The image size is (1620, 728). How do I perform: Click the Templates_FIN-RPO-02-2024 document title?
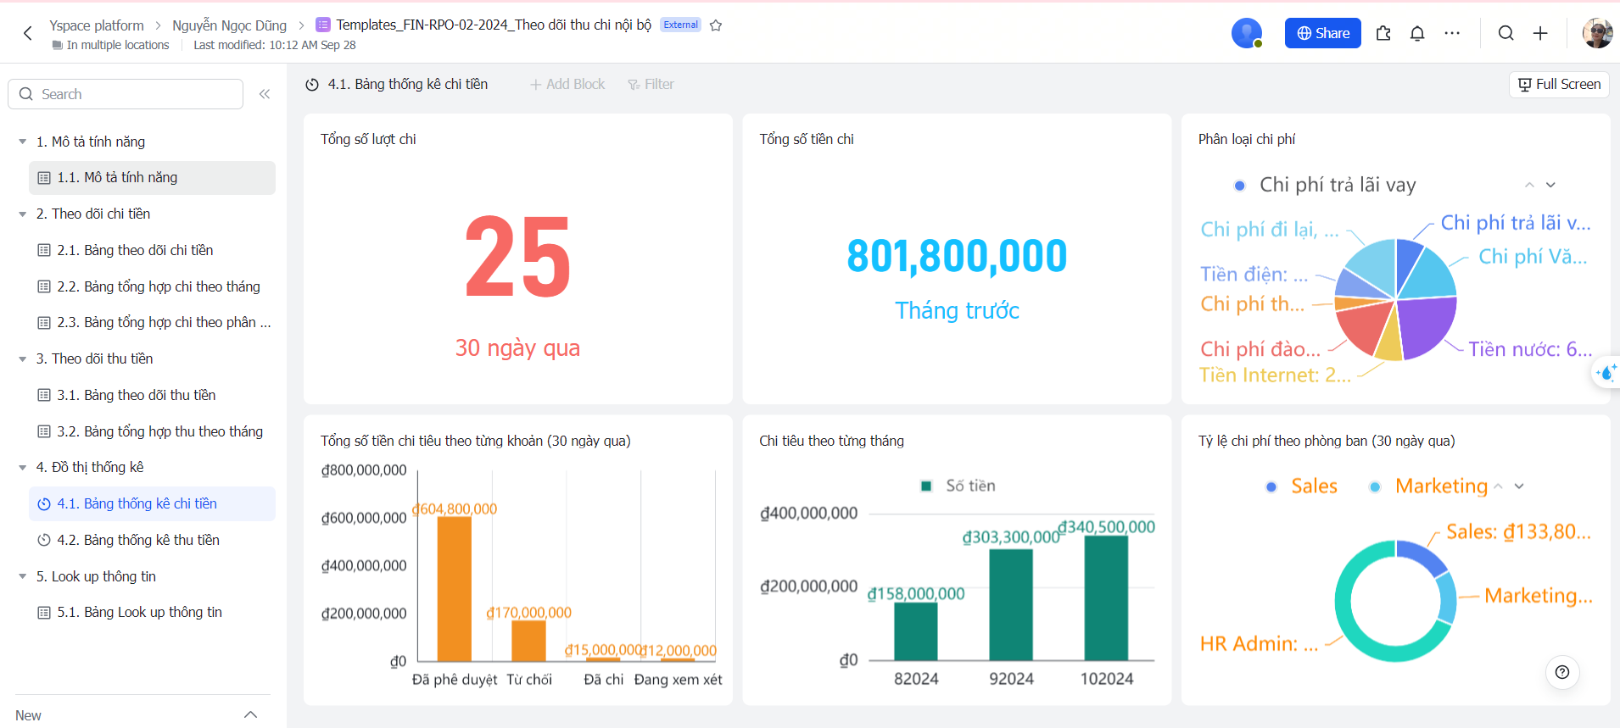pos(494,25)
